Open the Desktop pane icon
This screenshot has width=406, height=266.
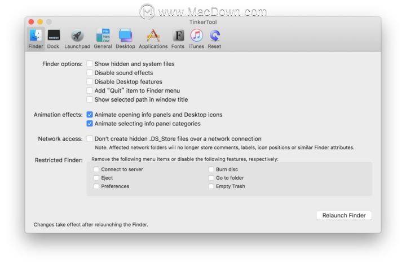[125, 39]
